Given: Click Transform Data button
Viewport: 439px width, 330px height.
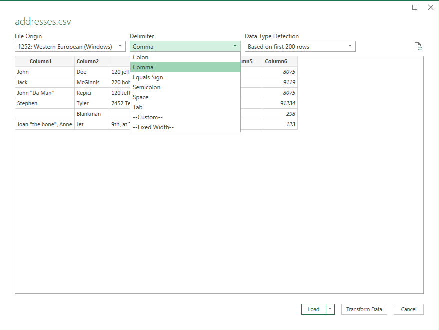Looking at the screenshot, I should (x=364, y=309).
